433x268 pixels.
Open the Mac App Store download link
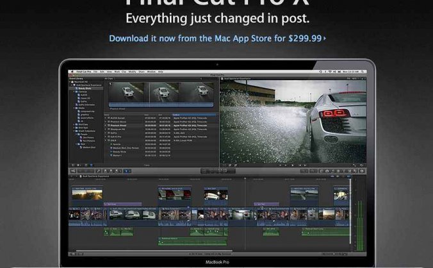[x=217, y=38]
